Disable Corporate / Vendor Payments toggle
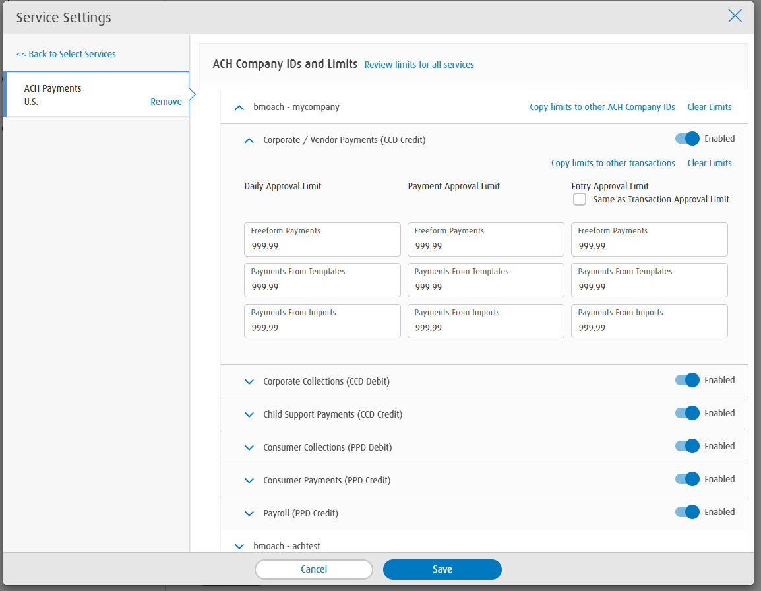The width and height of the screenshot is (761, 591). pyautogui.click(x=687, y=139)
